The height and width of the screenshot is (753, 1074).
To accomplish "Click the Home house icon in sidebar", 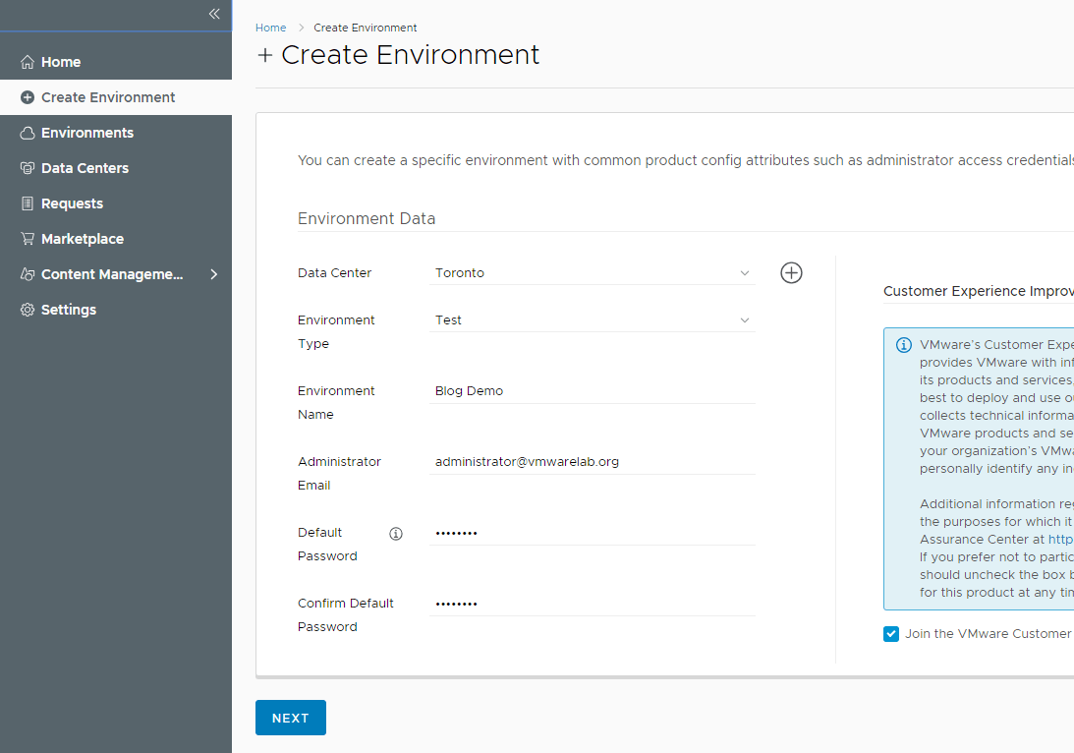I will pos(28,62).
